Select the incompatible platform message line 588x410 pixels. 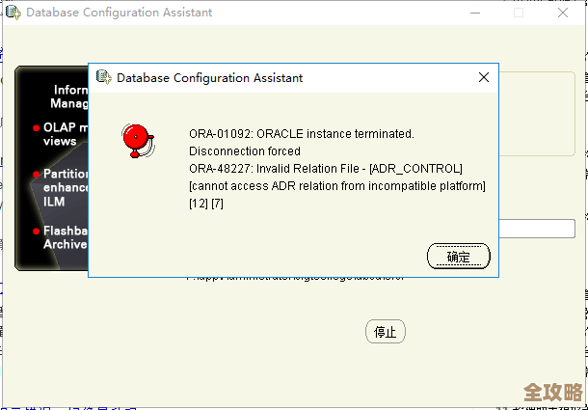point(337,186)
